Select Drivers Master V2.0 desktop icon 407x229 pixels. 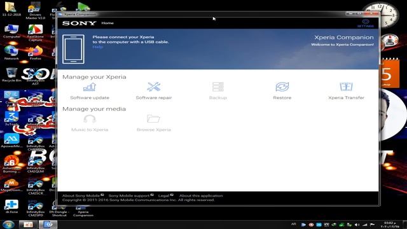(36, 11)
